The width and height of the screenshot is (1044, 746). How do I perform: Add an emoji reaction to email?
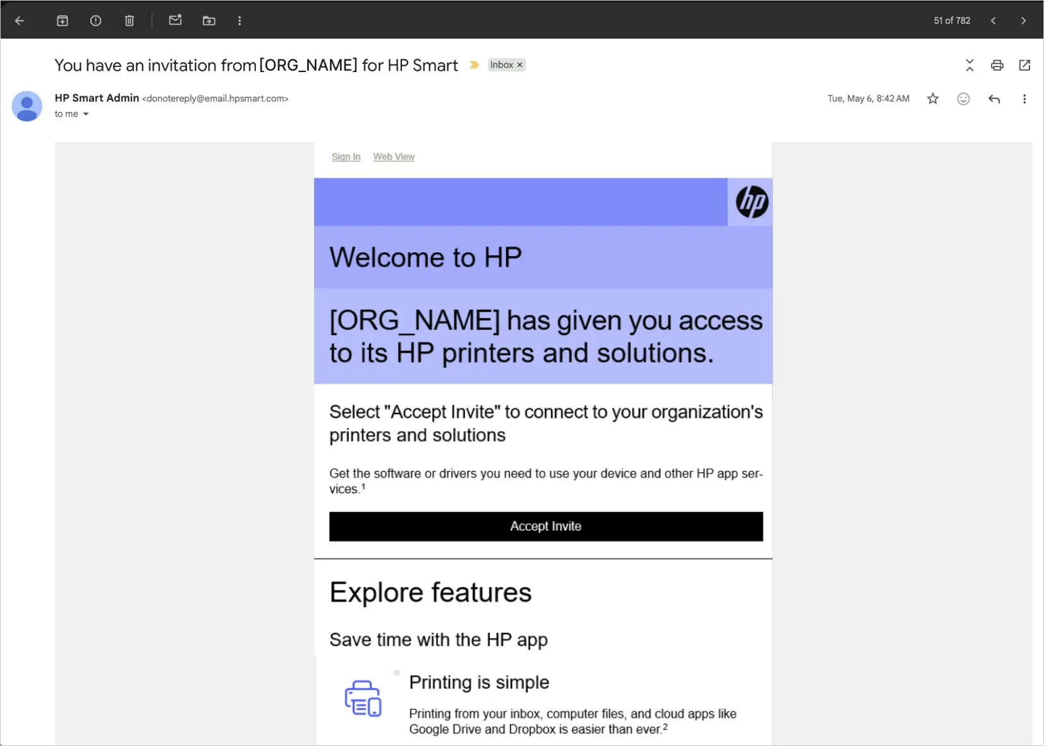963,99
